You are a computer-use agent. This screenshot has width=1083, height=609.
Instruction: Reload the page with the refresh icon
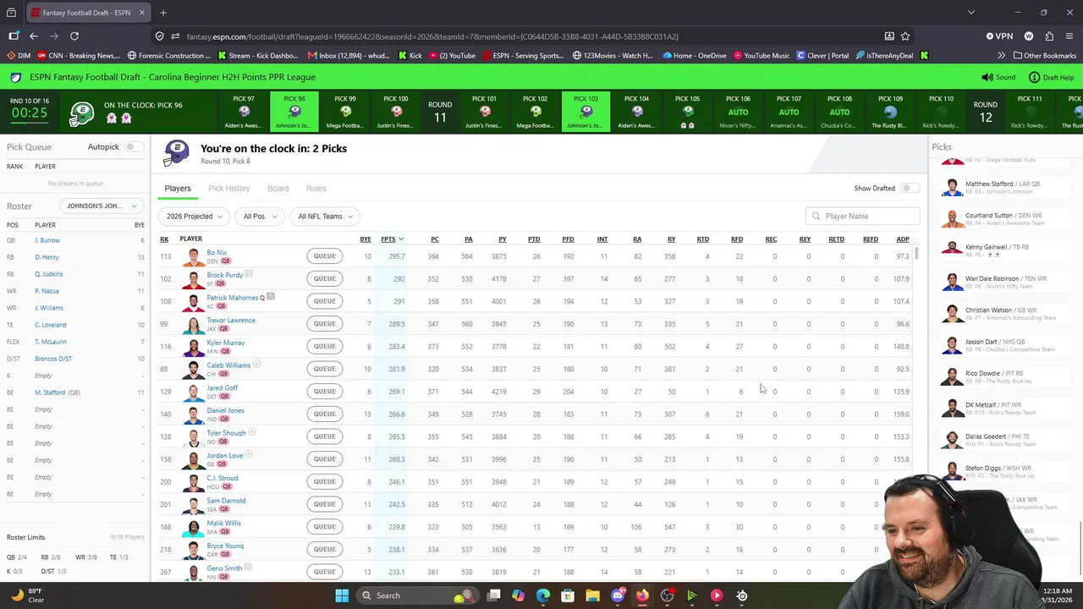74,36
